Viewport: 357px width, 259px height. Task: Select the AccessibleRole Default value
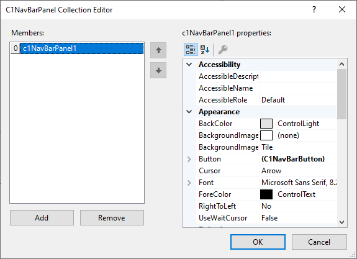click(x=298, y=100)
